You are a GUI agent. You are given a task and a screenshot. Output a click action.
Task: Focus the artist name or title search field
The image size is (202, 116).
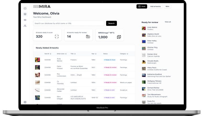click(69, 23)
